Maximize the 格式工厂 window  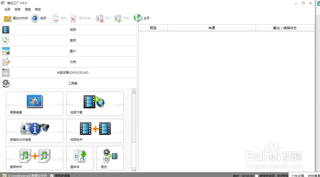coord(303,3)
